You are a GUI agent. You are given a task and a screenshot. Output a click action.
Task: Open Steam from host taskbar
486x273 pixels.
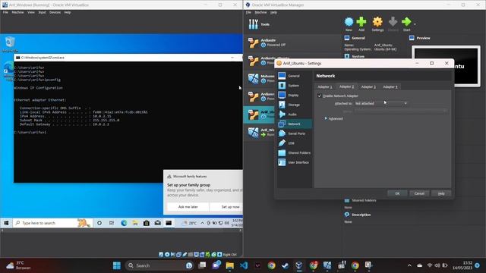[x=286, y=265]
